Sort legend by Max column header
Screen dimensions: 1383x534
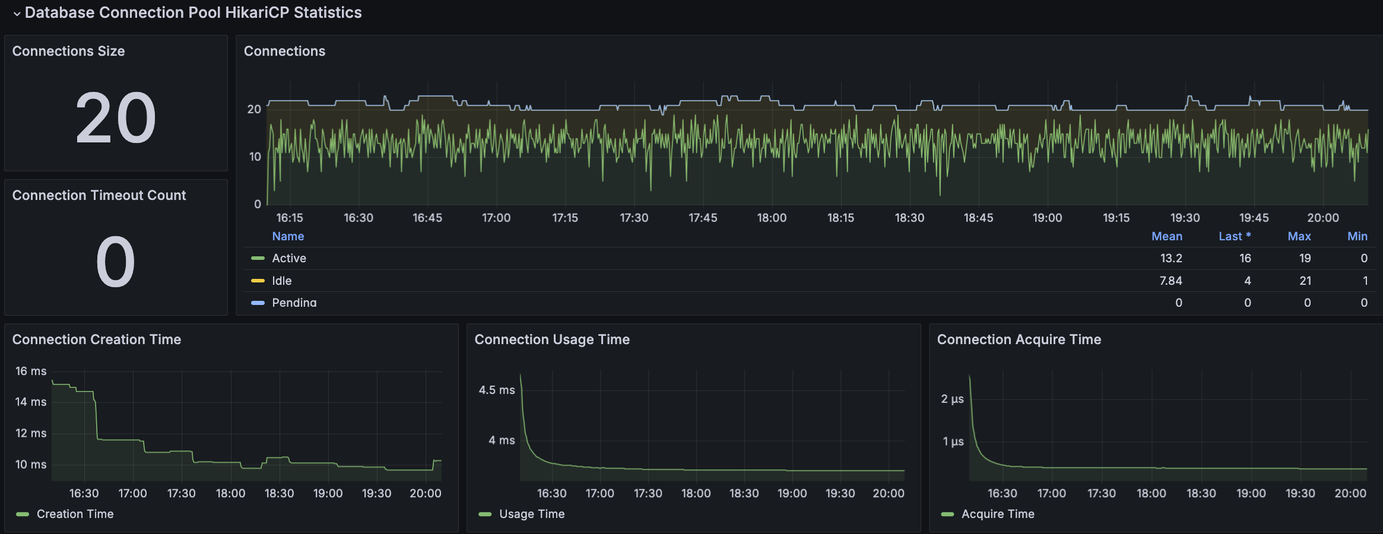pyautogui.click(x=1299, y=236)
